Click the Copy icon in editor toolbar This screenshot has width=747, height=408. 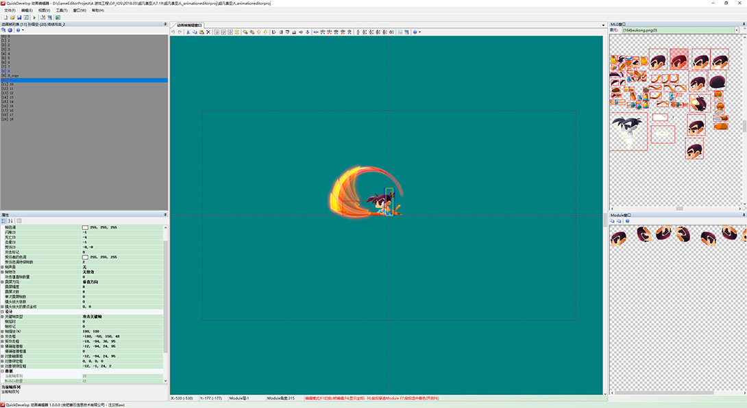pyautogui.click(x=195, y=32)
